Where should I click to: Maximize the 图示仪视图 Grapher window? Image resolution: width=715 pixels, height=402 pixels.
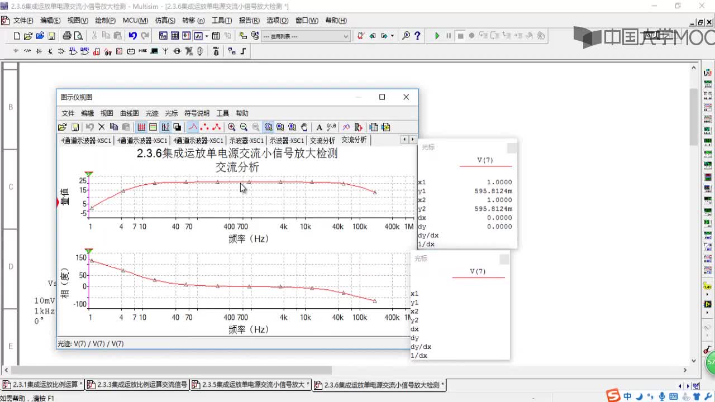pos(382,97)
